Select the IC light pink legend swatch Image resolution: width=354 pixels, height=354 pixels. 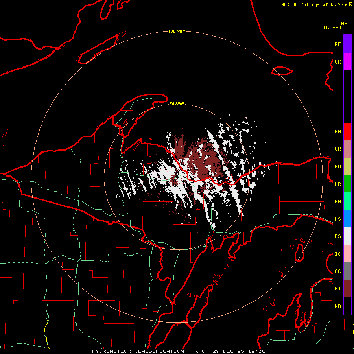coord(347,254)
